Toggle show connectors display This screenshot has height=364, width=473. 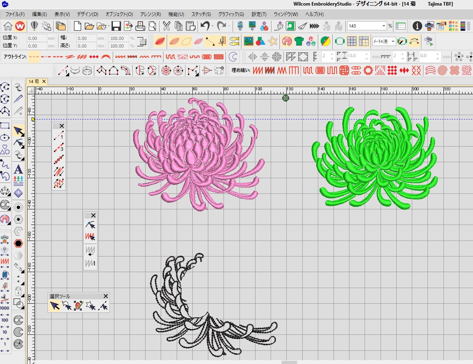210,41
